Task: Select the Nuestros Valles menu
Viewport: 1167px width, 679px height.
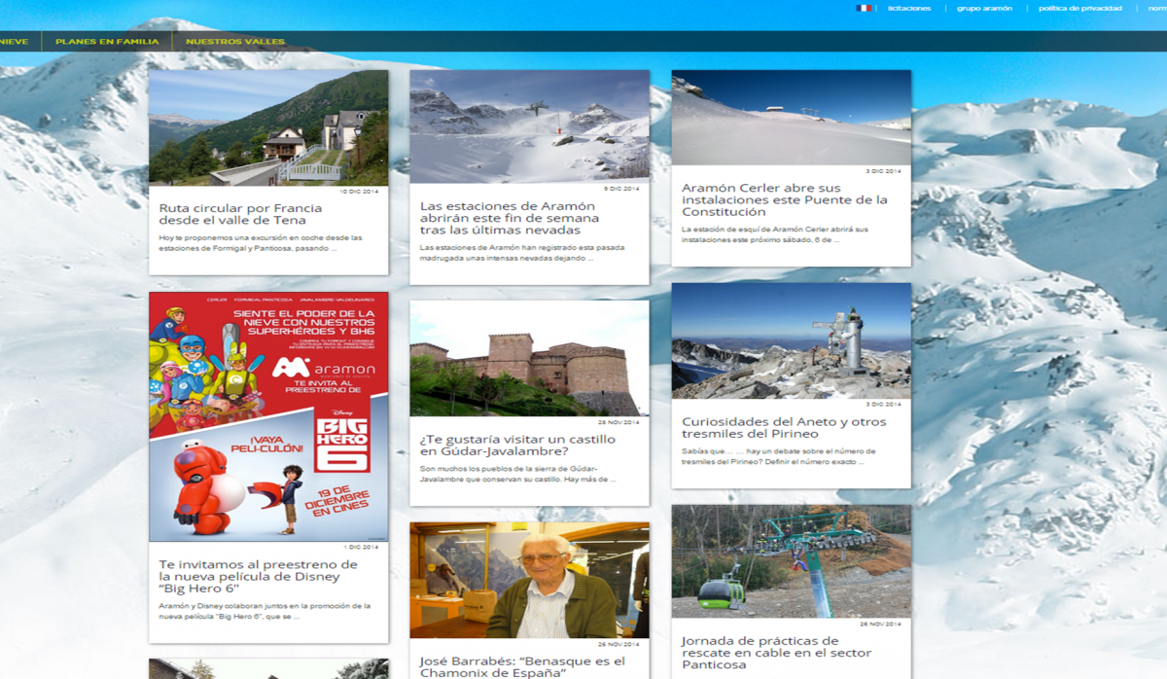Action: 235,42
